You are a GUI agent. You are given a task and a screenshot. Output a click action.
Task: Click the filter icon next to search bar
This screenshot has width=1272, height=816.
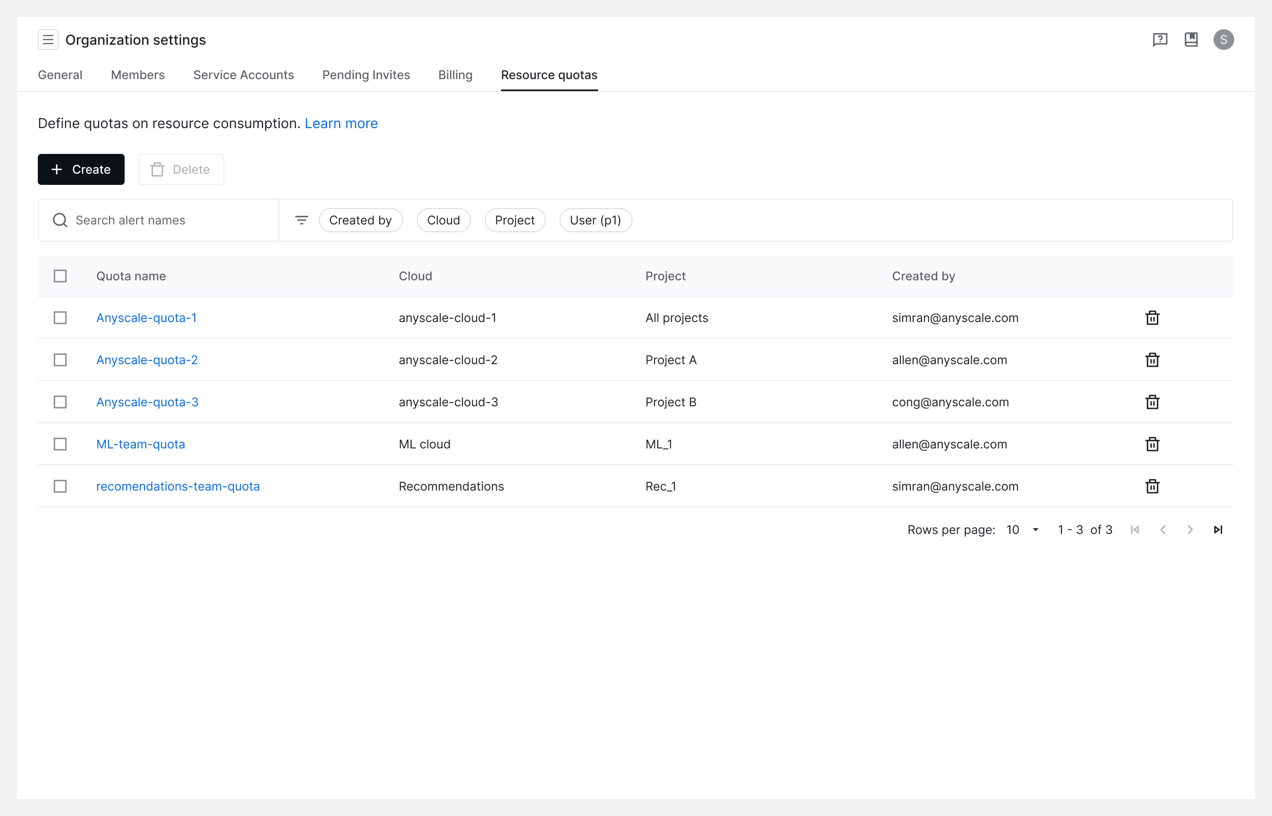point(302,220)
